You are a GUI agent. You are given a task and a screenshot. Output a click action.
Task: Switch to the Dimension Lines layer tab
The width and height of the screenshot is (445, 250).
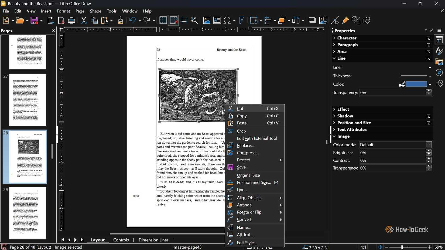[x=153, y=240]
